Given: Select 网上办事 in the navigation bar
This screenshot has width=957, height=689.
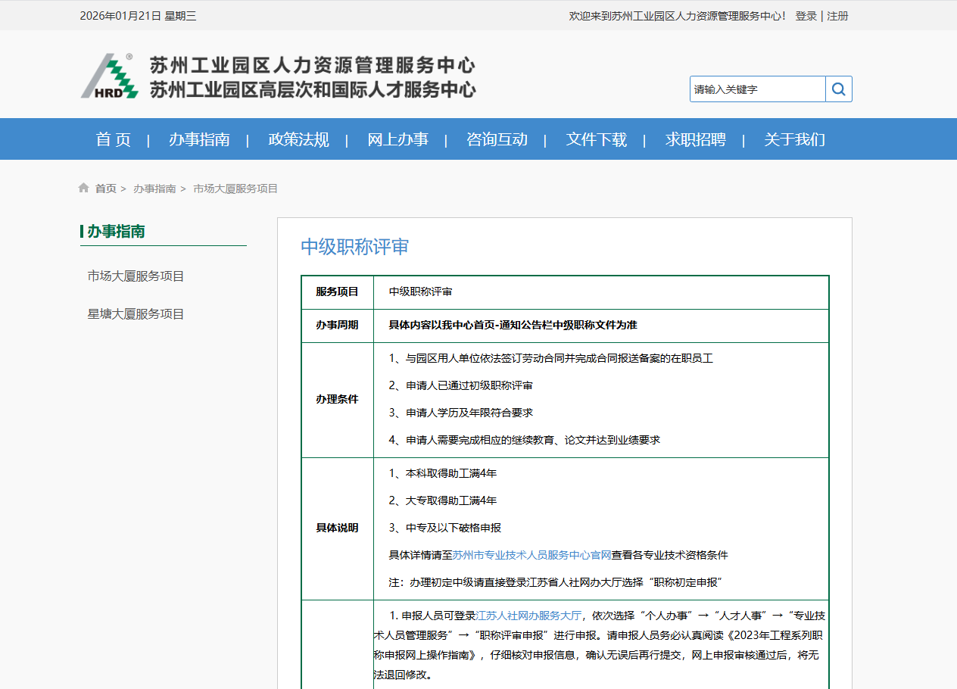Looking at the screenshot, I should (397, 139).
